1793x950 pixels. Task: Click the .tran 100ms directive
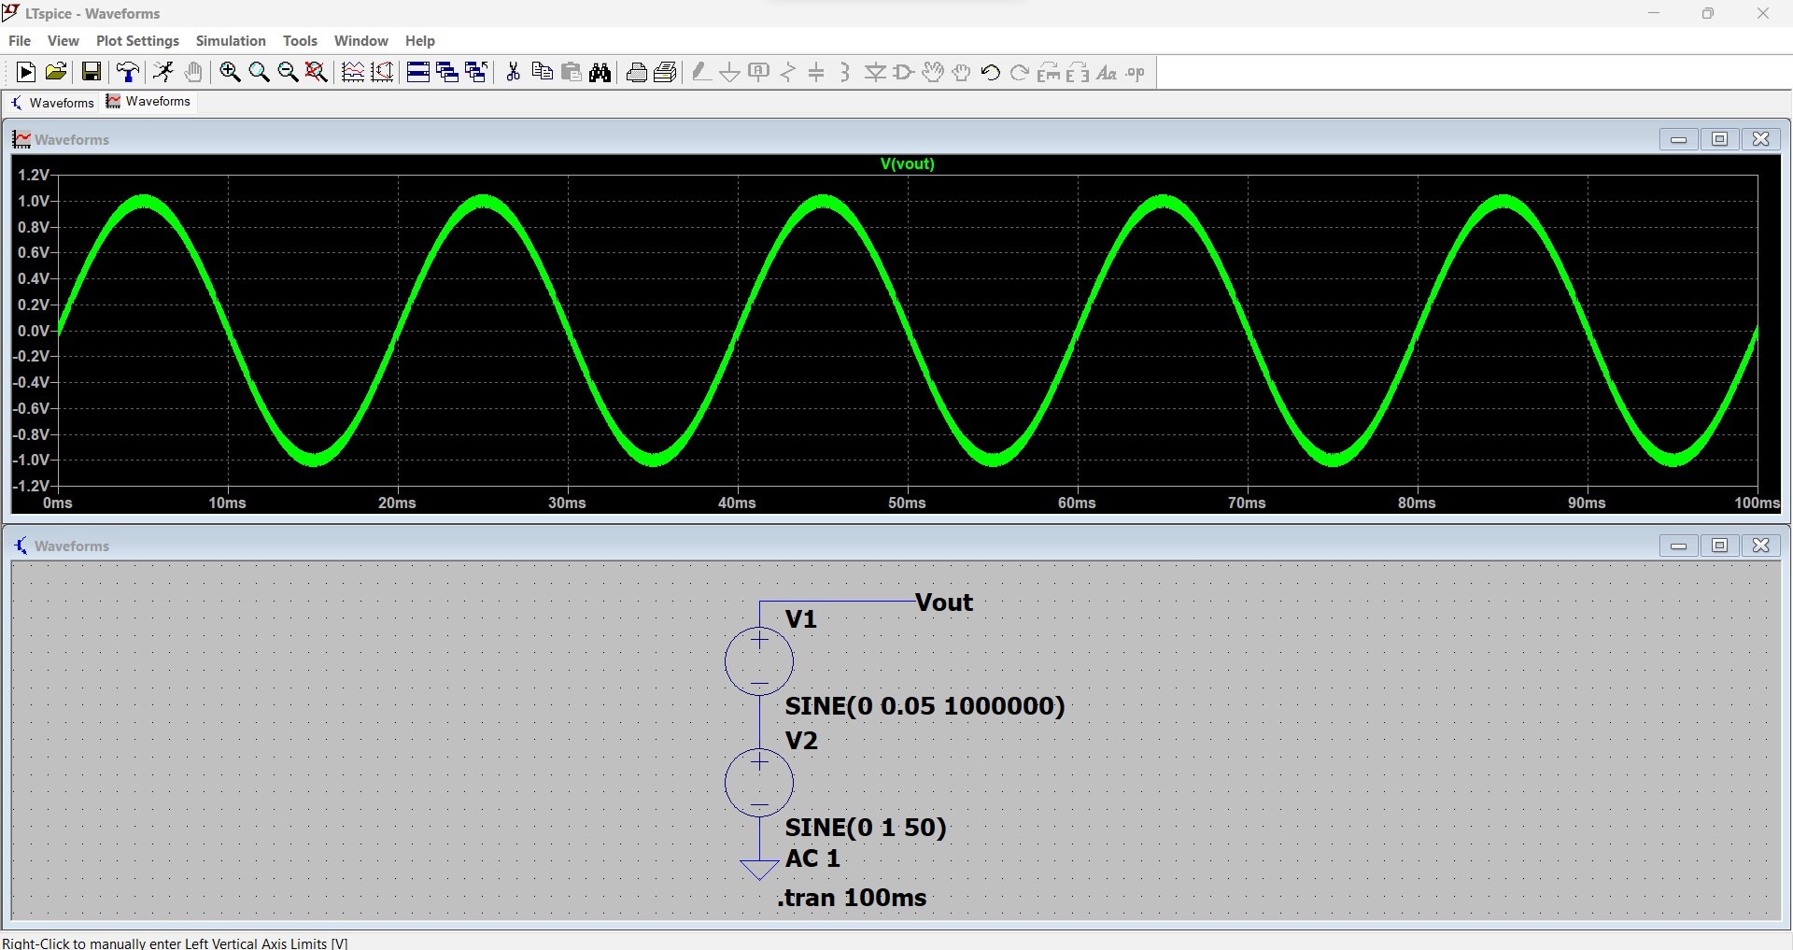click(852, 898)
